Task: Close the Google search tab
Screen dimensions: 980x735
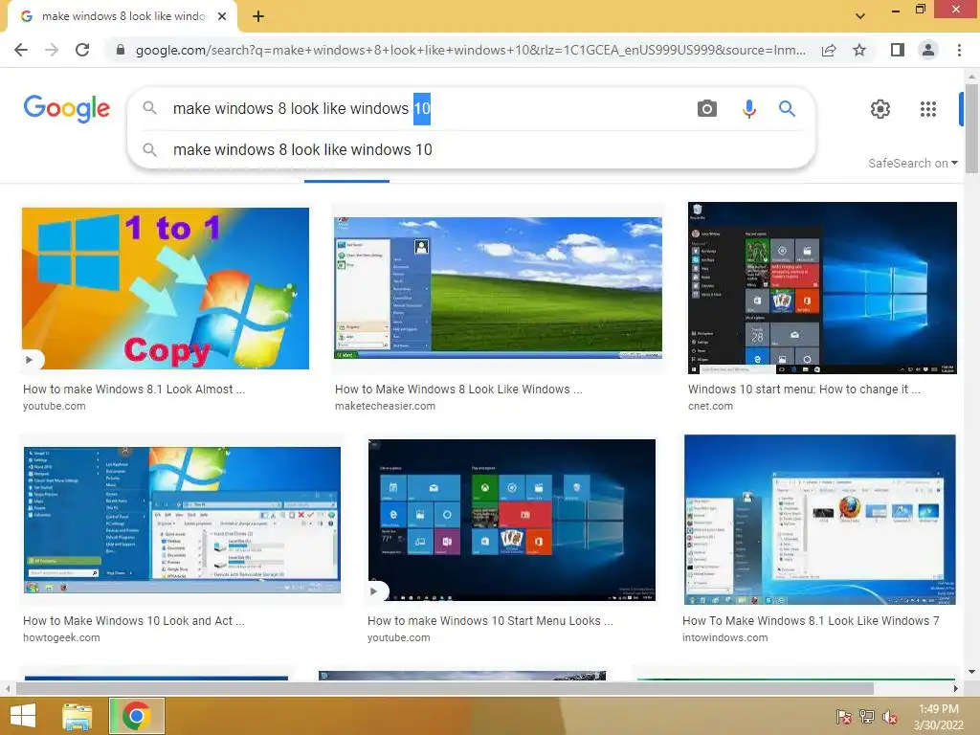Action: 222,17
